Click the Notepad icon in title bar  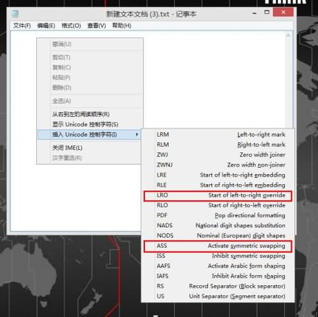coord(15,14)
